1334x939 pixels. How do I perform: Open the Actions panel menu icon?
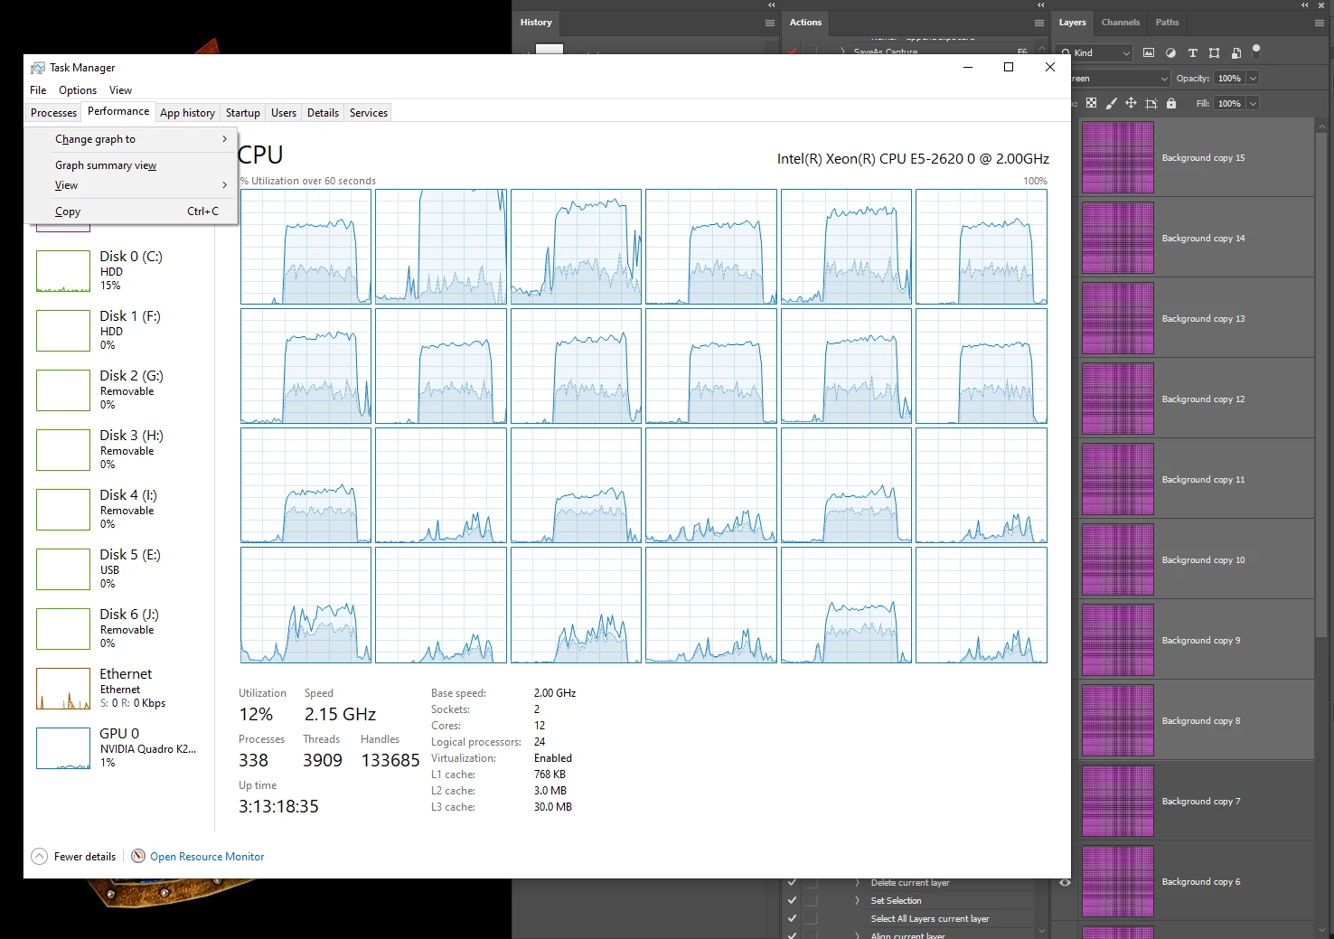(1039, 23)
